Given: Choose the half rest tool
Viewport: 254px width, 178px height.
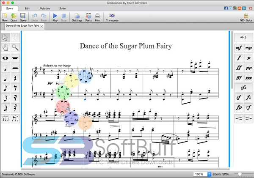Looking at the screenshot, I should 15,68.
